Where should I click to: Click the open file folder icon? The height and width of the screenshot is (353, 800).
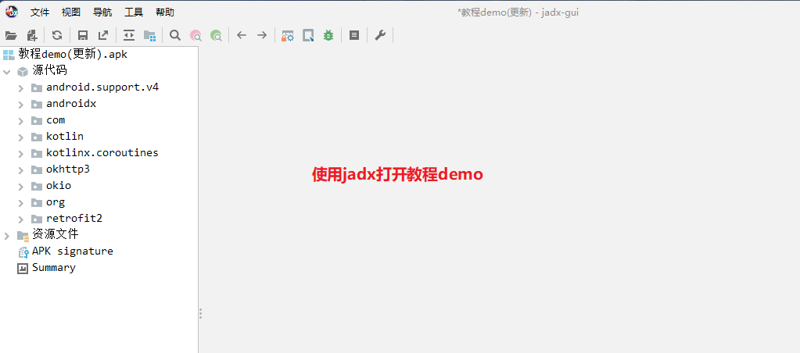click(x=11, y=35)
